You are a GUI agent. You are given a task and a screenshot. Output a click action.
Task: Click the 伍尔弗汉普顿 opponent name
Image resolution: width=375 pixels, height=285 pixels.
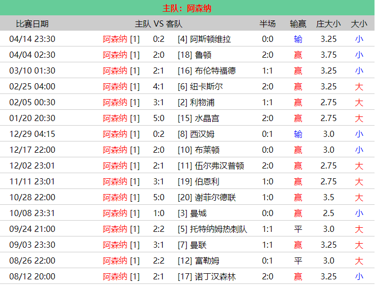coord(219,165)
